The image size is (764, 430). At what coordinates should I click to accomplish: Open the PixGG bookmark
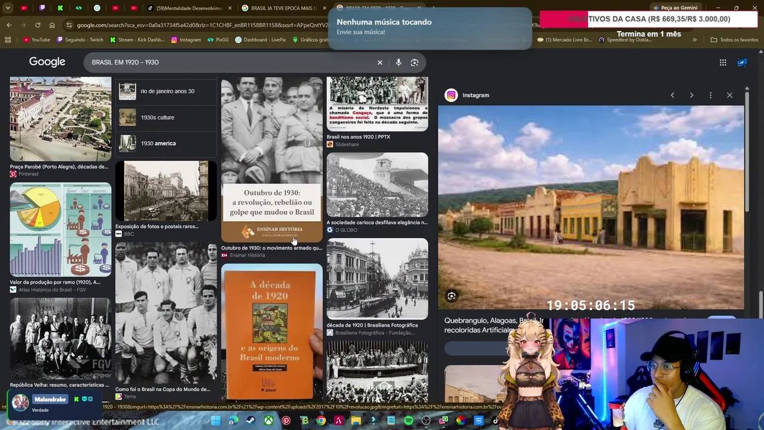tap(218, 40)
